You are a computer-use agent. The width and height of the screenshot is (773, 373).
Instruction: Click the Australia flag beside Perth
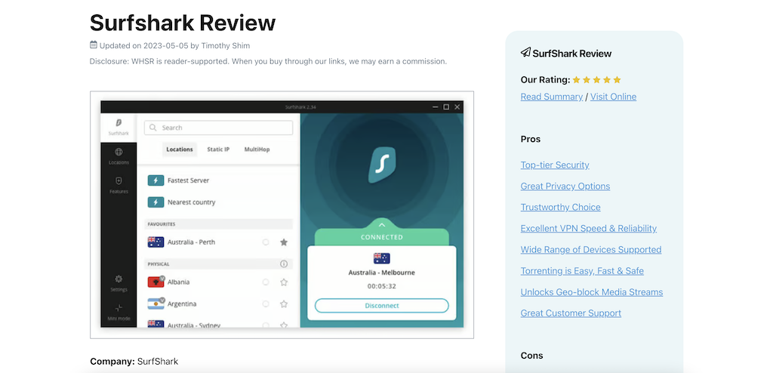(x=156, y=242)
